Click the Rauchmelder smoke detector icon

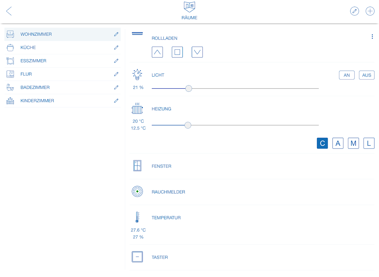pyautogui.click(x=137, y=191)
